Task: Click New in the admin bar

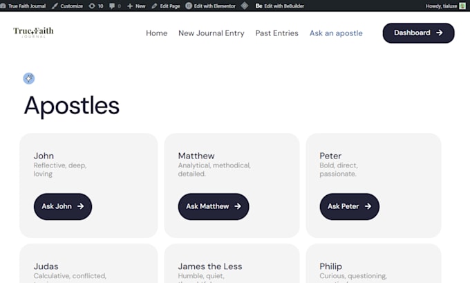Action: [x=136, y=6]
